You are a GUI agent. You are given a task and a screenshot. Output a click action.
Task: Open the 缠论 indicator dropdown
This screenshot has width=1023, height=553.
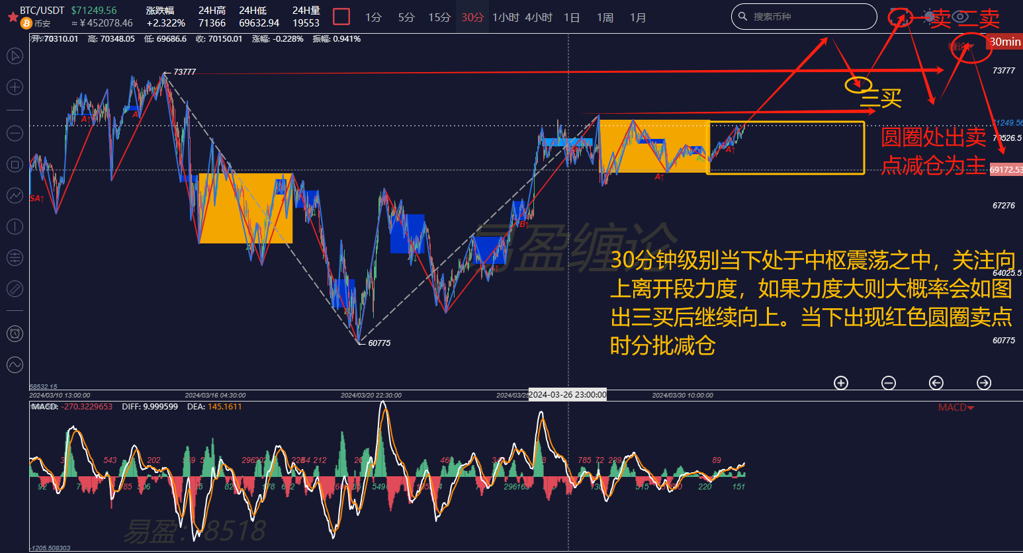point(961,46)
